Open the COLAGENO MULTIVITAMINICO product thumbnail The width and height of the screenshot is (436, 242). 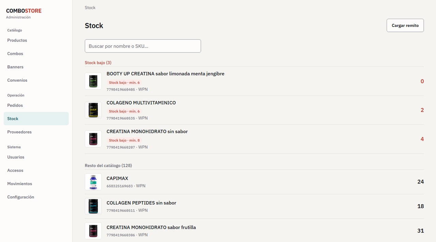(93, 110)
